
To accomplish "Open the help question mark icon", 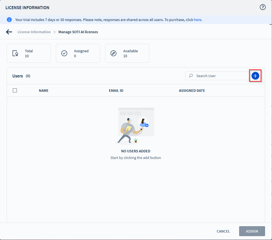I will click(x=263, y=7).
